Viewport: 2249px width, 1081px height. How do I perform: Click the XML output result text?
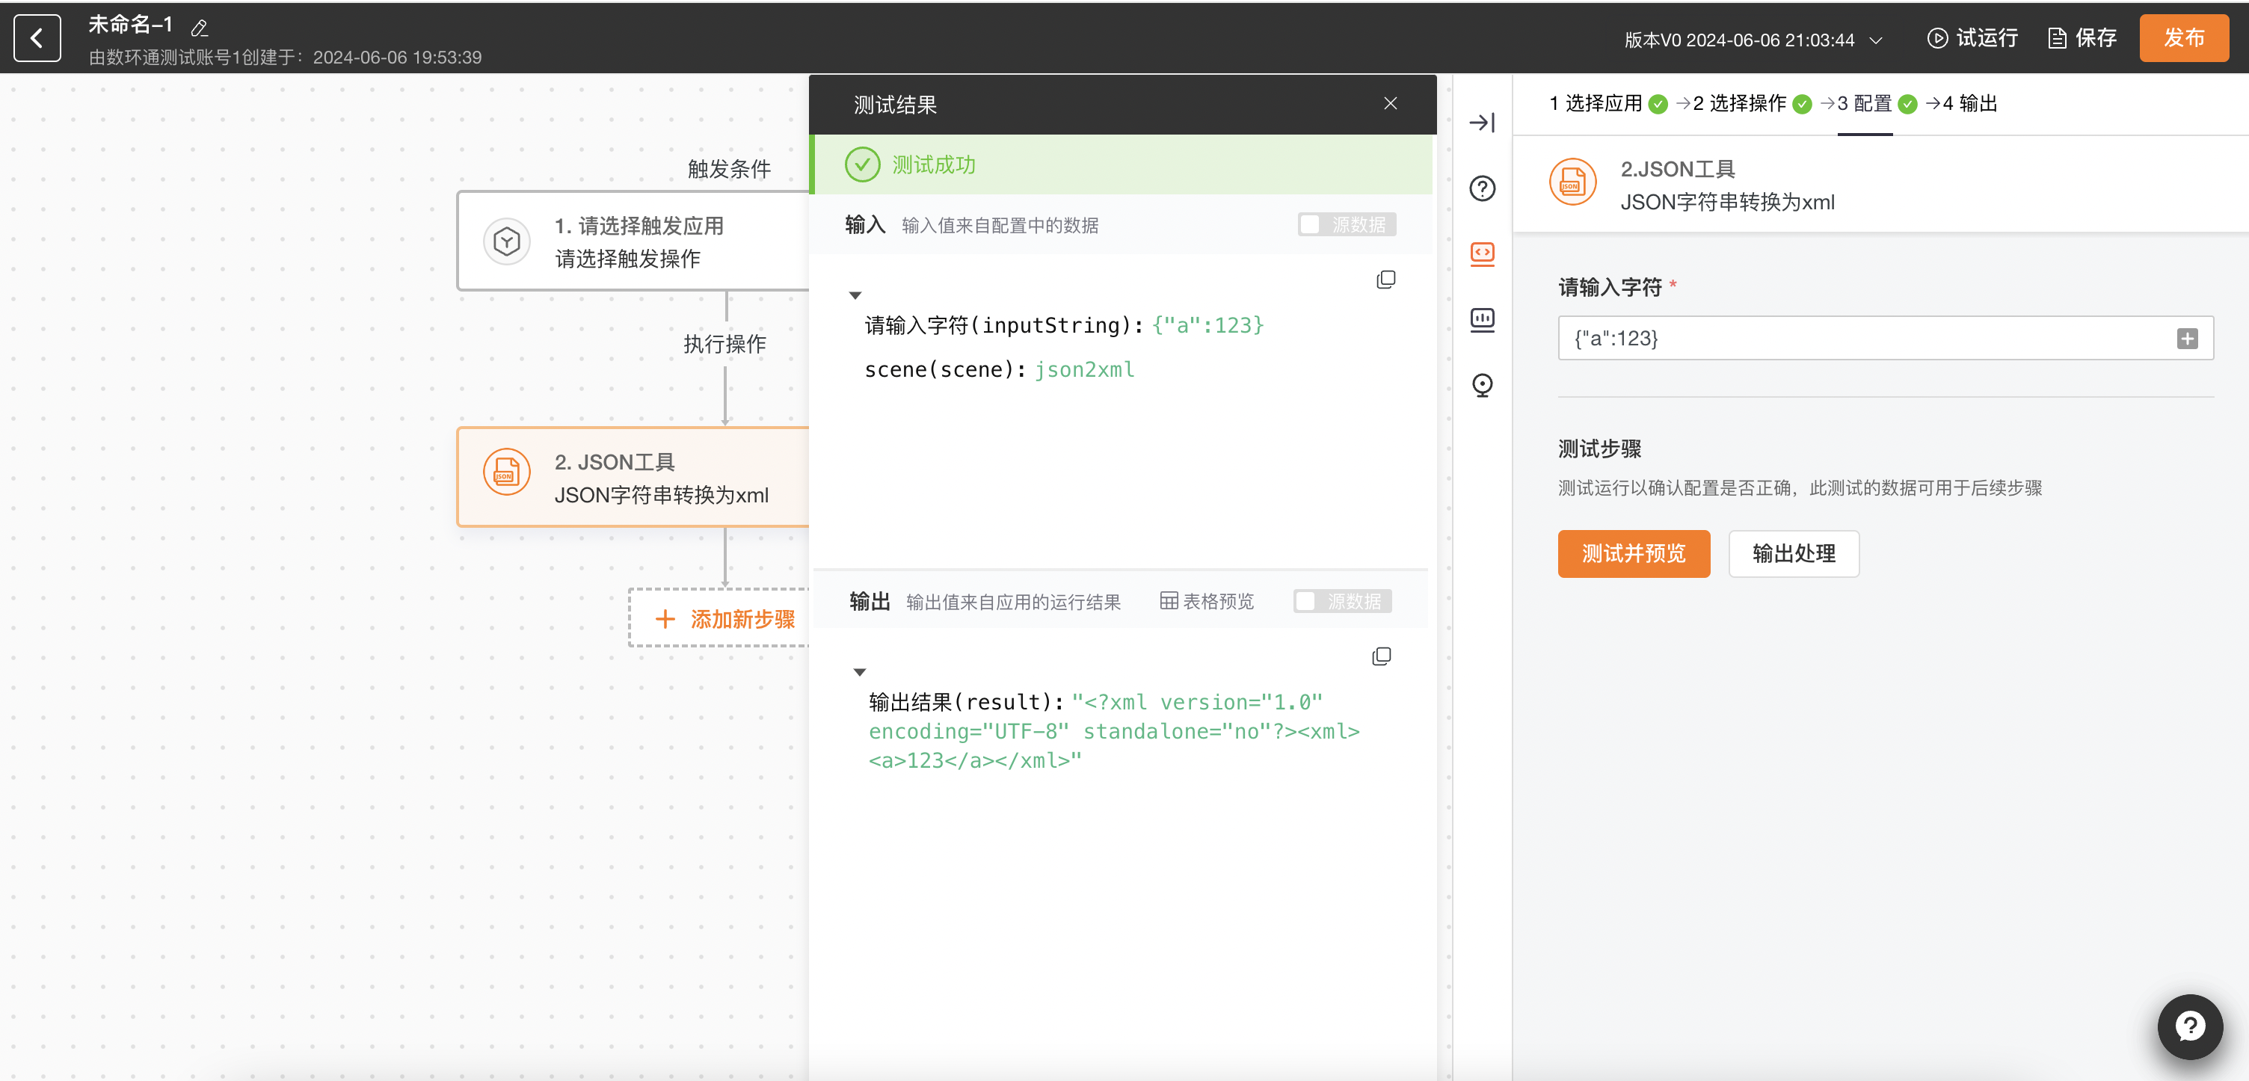point(1114,731)
